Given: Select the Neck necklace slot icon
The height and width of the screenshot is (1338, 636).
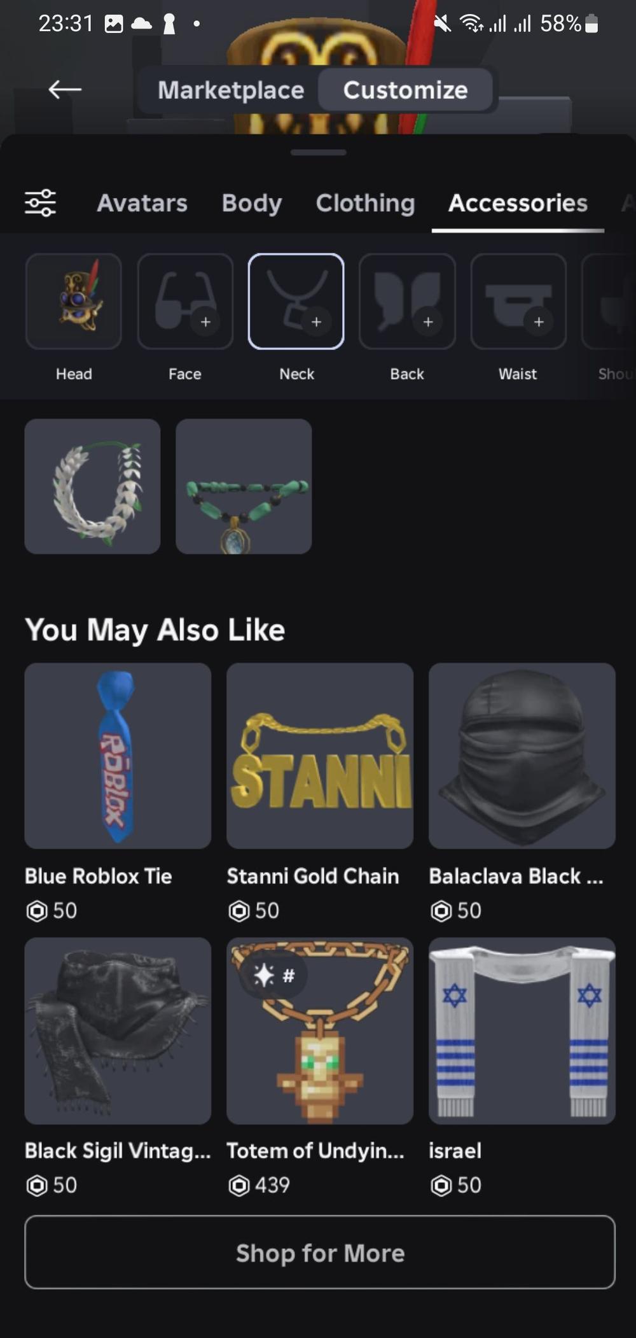Looking at the screenshot, I should click(x=296, y=301).
